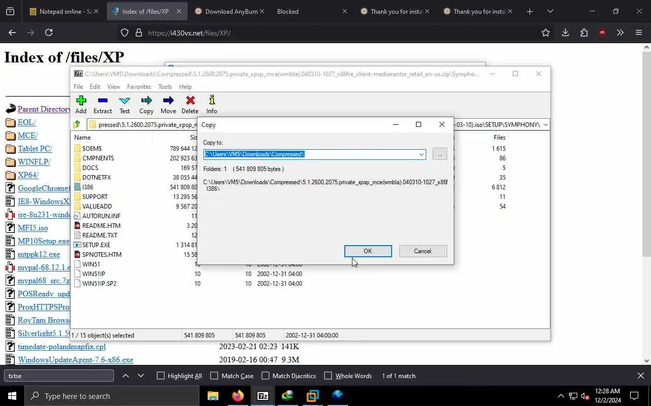Find next match arrow in find bar
651x406 pixels.
(141, 376)
